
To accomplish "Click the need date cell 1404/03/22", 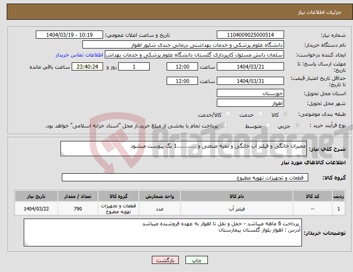I will pyautogui.click(x=36, y=209).
